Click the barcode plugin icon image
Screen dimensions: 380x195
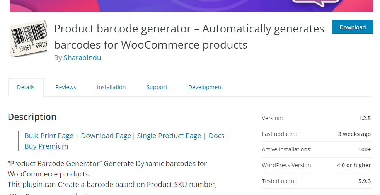(29, 39)
